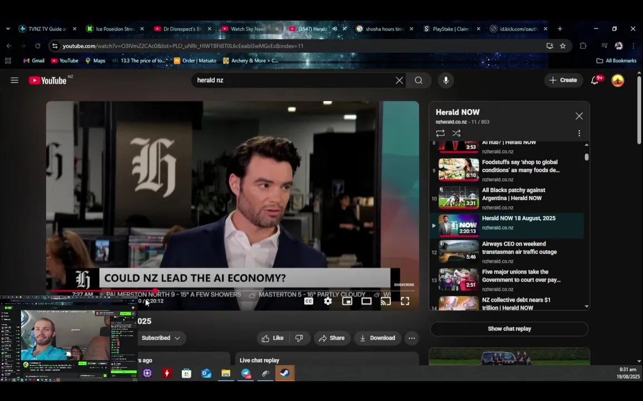Open the 'Order | Matsato' bookmark
The width and height of the screenshot is (643, 401).
(x=195, y=61)
